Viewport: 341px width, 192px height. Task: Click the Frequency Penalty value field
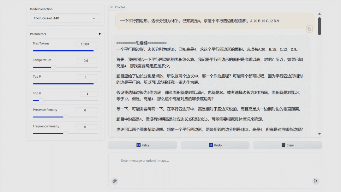(87, 127)
